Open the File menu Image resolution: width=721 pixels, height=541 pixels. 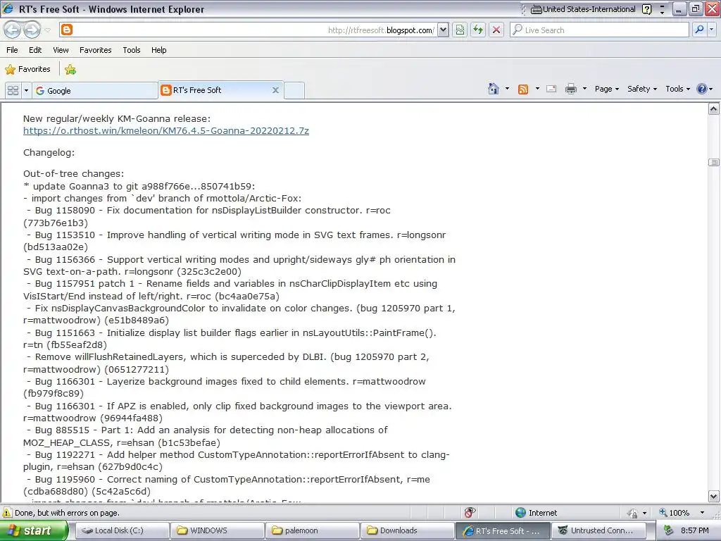coord(13,50)
